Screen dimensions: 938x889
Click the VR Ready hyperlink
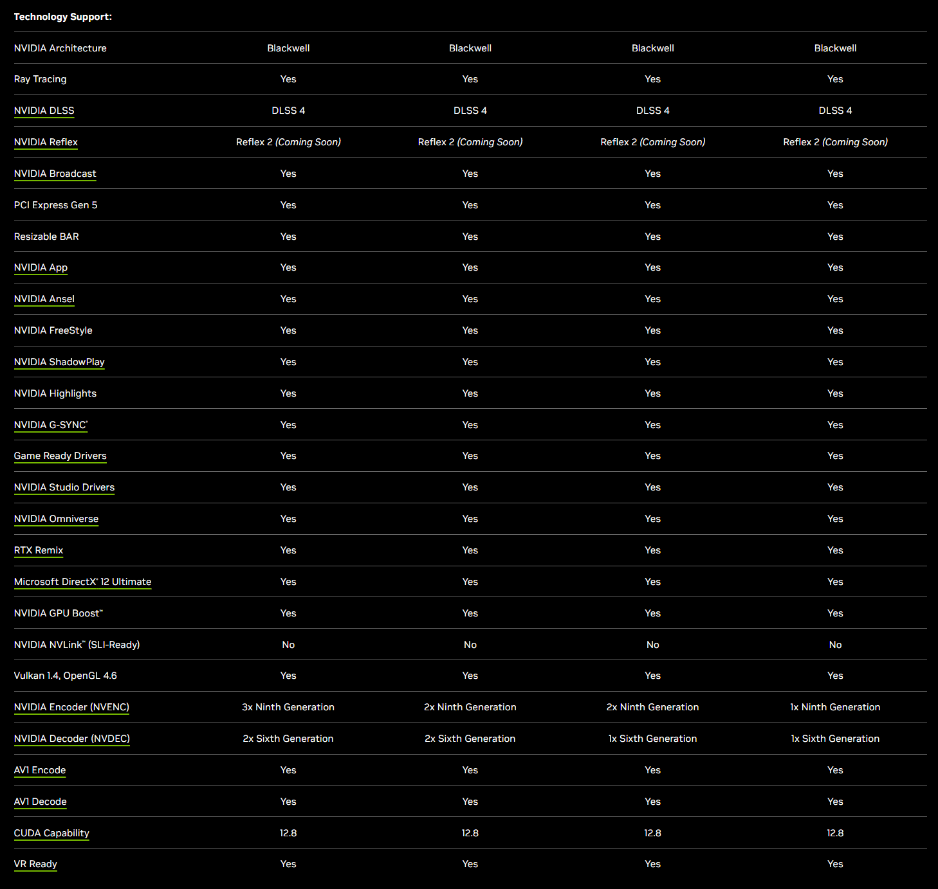[x=35, y=865]
